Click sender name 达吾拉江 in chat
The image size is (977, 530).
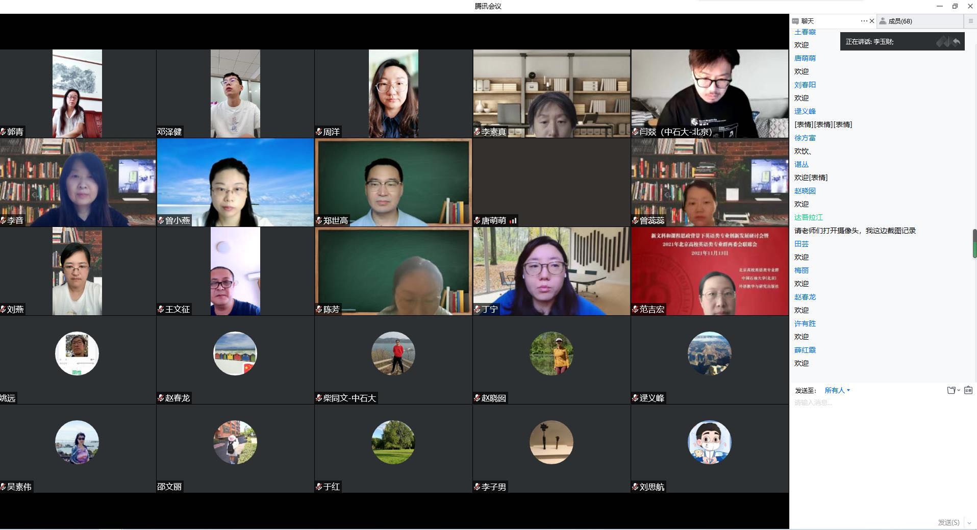pyautogui.click(x=808, y=217)
